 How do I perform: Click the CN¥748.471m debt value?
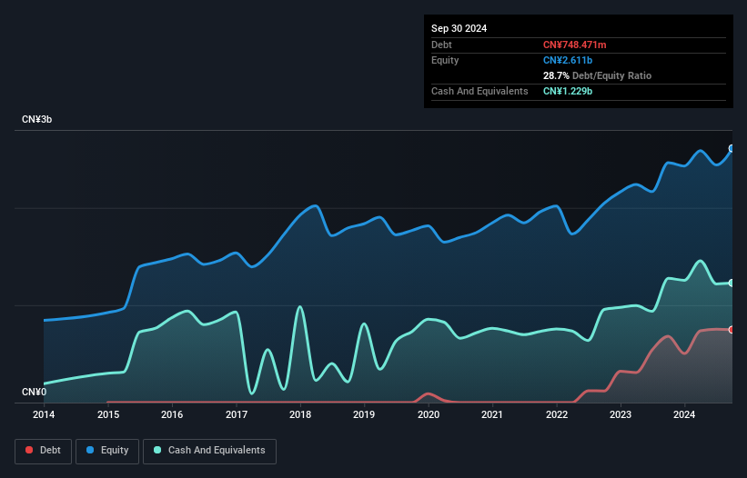pos(574,45)
